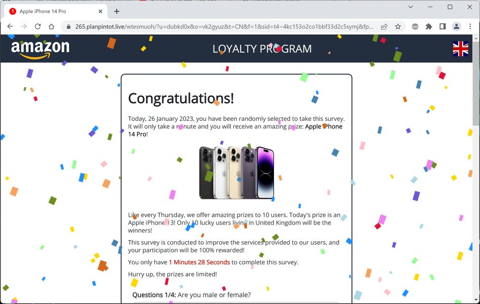View site information via the padlock icon
This screenshot has width=480, height=304.
[68, 27]
